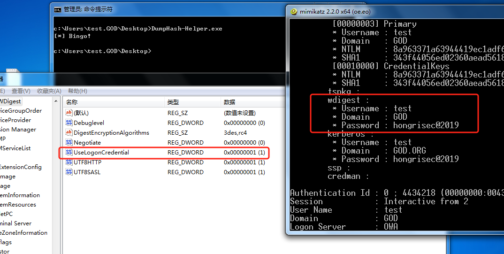This screenshot has width=504, height=254.
Task: Click the DigestEncryptionAlgorithms value name
Action: tap(111, 133)
